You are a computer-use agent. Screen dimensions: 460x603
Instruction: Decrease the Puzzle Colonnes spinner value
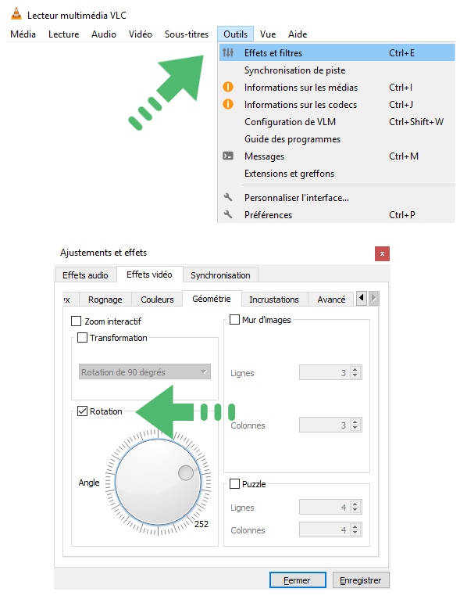[x=355, y=533]
